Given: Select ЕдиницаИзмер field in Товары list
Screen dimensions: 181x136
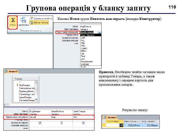Looking at the screenshot, I should click(x=27, y=91).
